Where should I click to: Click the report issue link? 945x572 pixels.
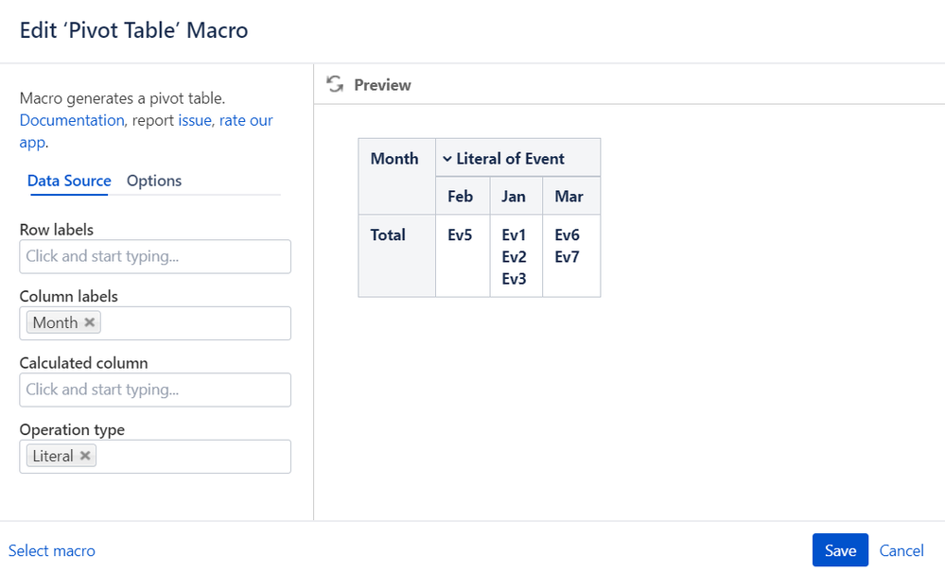[195, 120]
